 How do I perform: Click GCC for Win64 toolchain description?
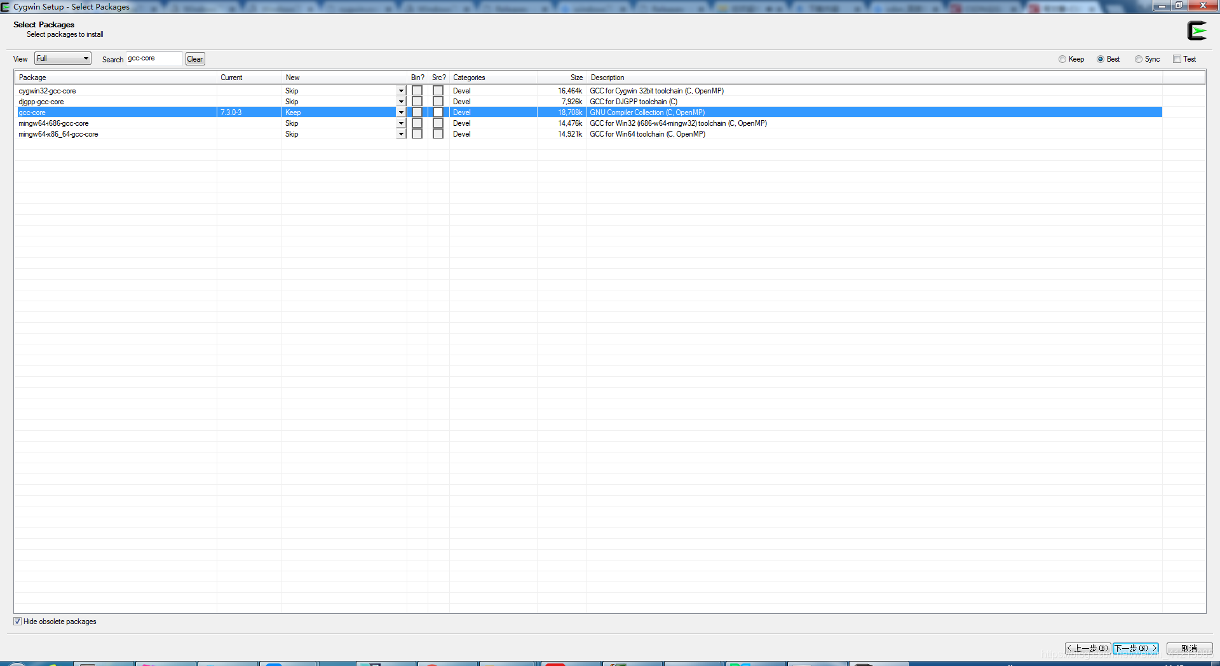coord(647,134)
